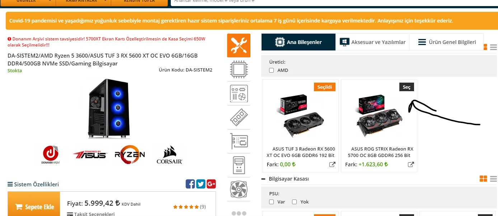Tick the PSU Yok checkbox
The image size is (498, 216).
click(x=295, y=202)
